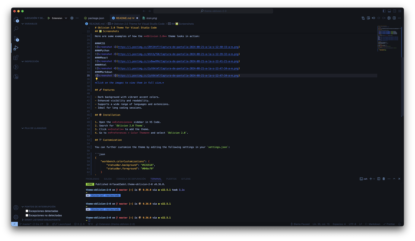Image resolution: width=415 pixels, height=241 pixels.
Task: Open debug view more actions ellipsis
Action: [x=77, y=18]
